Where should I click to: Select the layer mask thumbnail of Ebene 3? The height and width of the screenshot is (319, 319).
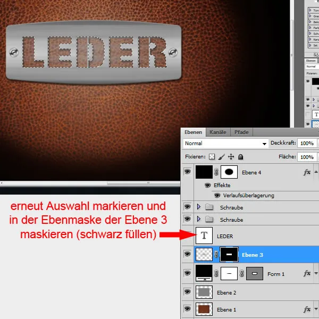click(x=229, y=255)
